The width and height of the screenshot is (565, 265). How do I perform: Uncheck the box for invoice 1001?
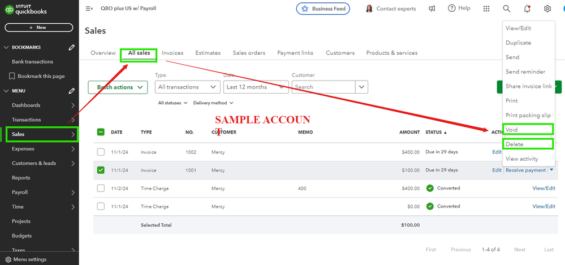click(101, 170)
